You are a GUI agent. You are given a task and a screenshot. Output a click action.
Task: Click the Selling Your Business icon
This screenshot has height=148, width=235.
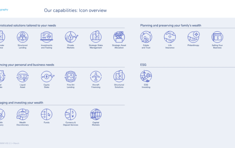click(x=217, y=37)
